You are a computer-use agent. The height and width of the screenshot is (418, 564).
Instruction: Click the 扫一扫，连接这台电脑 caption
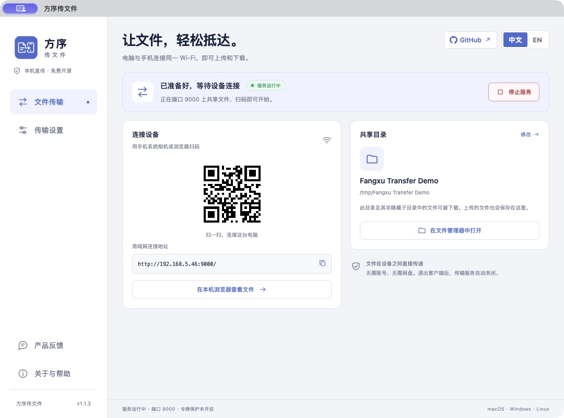click(x=232, y=235)
